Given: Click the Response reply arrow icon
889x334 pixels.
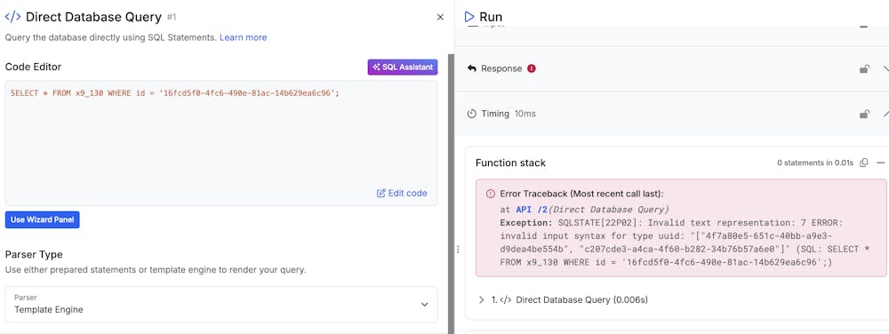Looking at the screenshot, I should click(x=471, y=68).
